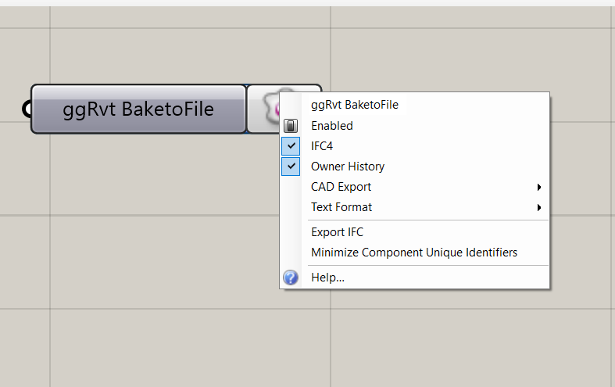The height and width of the screenshot is (387, 615).
Task: Uncheck the IFC4 checkmark box
Action: tap(291, 146)
